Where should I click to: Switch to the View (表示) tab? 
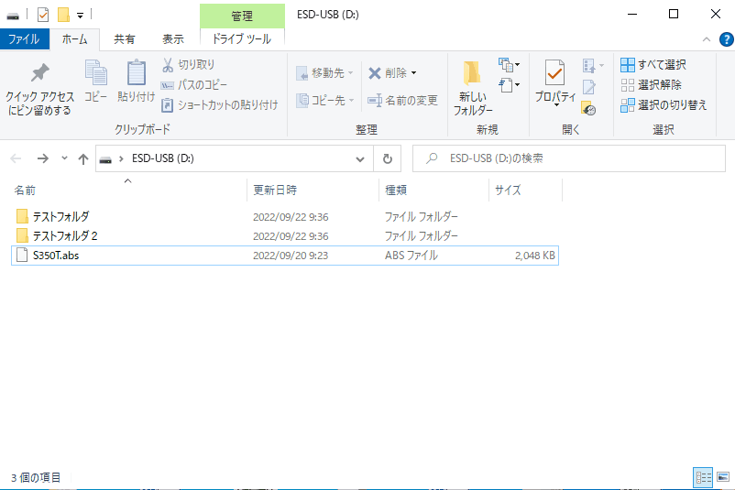click(173, 38)
